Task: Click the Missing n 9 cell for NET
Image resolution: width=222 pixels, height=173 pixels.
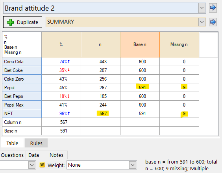Action: point(179,114)
